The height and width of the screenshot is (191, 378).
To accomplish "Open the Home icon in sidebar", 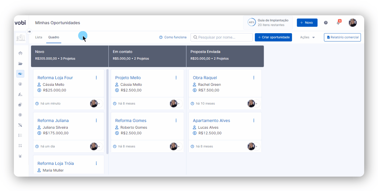I will (x=20, y=53).
